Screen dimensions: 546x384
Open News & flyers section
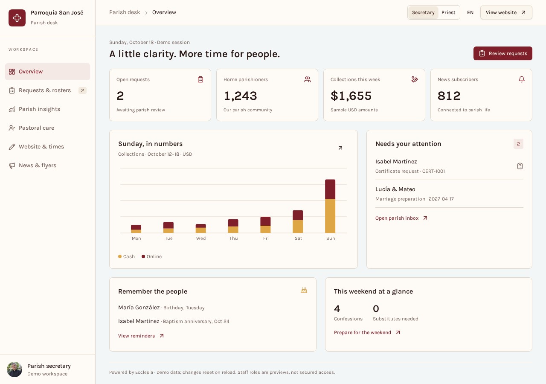pyautogui.click(x=48, y=166)
